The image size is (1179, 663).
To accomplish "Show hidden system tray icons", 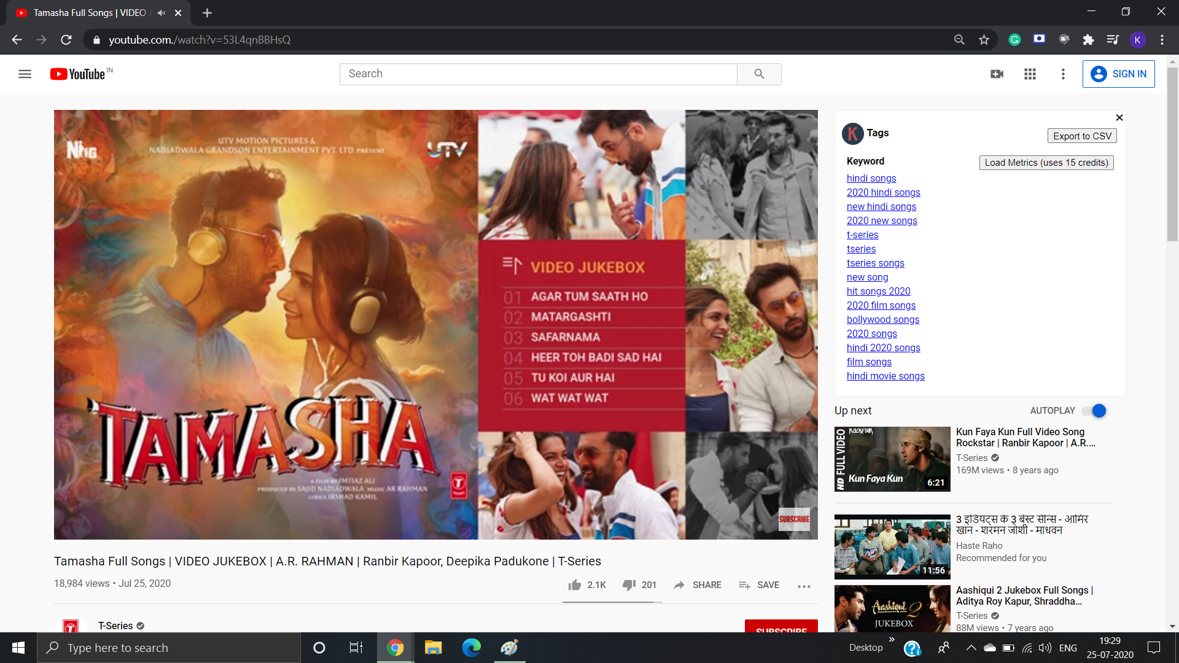I will [x=971, y=648].
